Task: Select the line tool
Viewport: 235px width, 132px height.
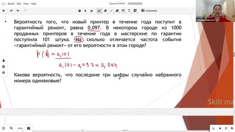Action: click(111, 11)
